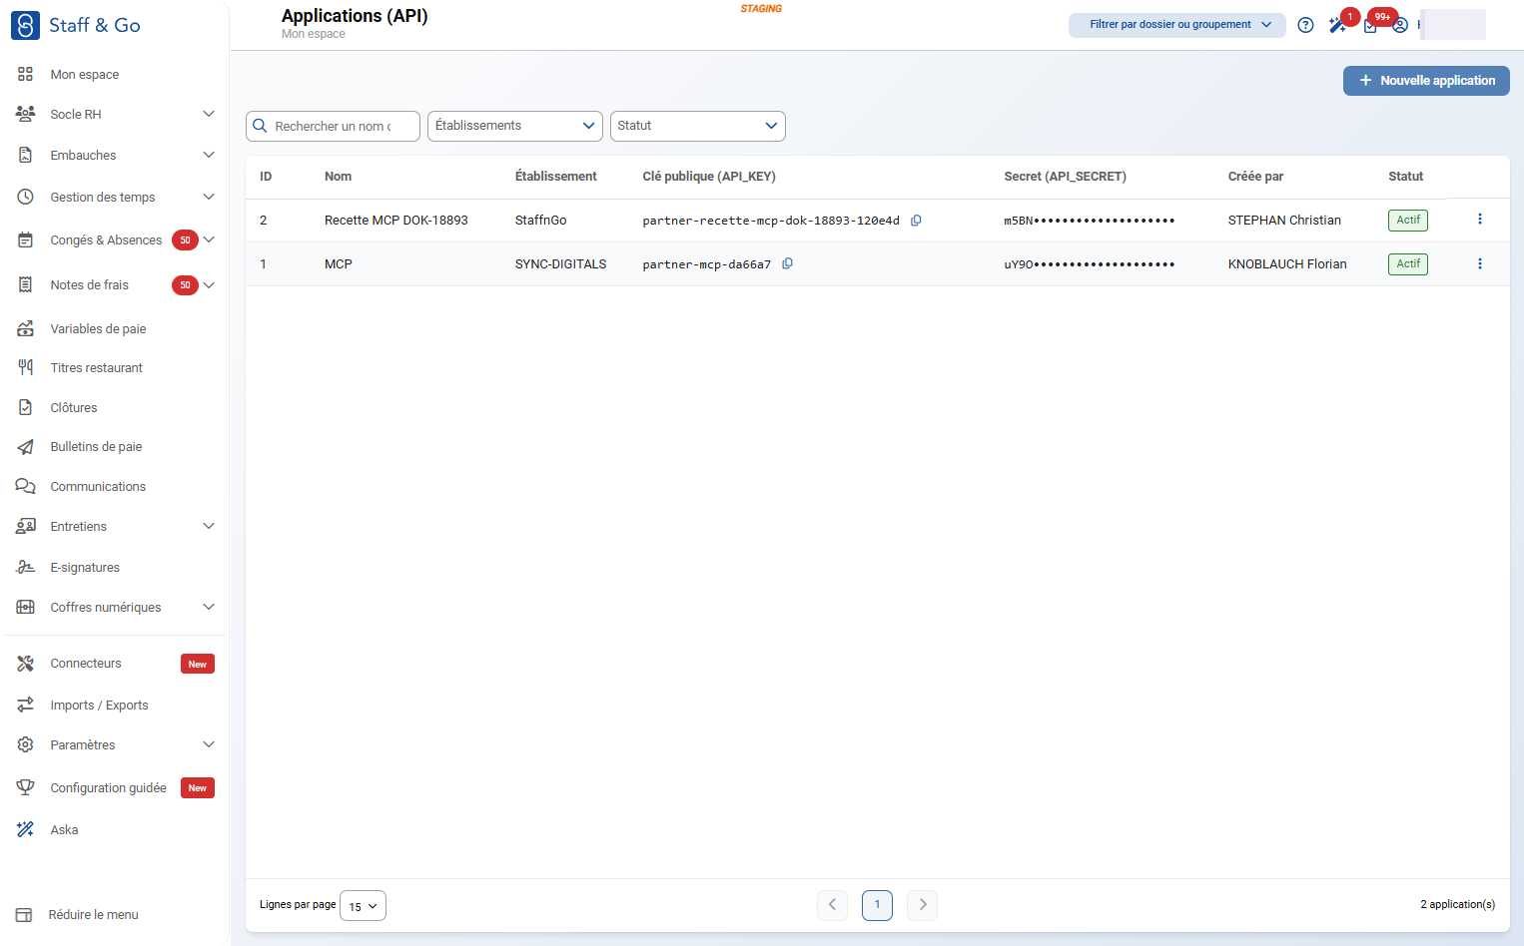Click the Actif status badge for MCP row
This screenshot has height=946, width=1524.
[x=1408, y=264]
